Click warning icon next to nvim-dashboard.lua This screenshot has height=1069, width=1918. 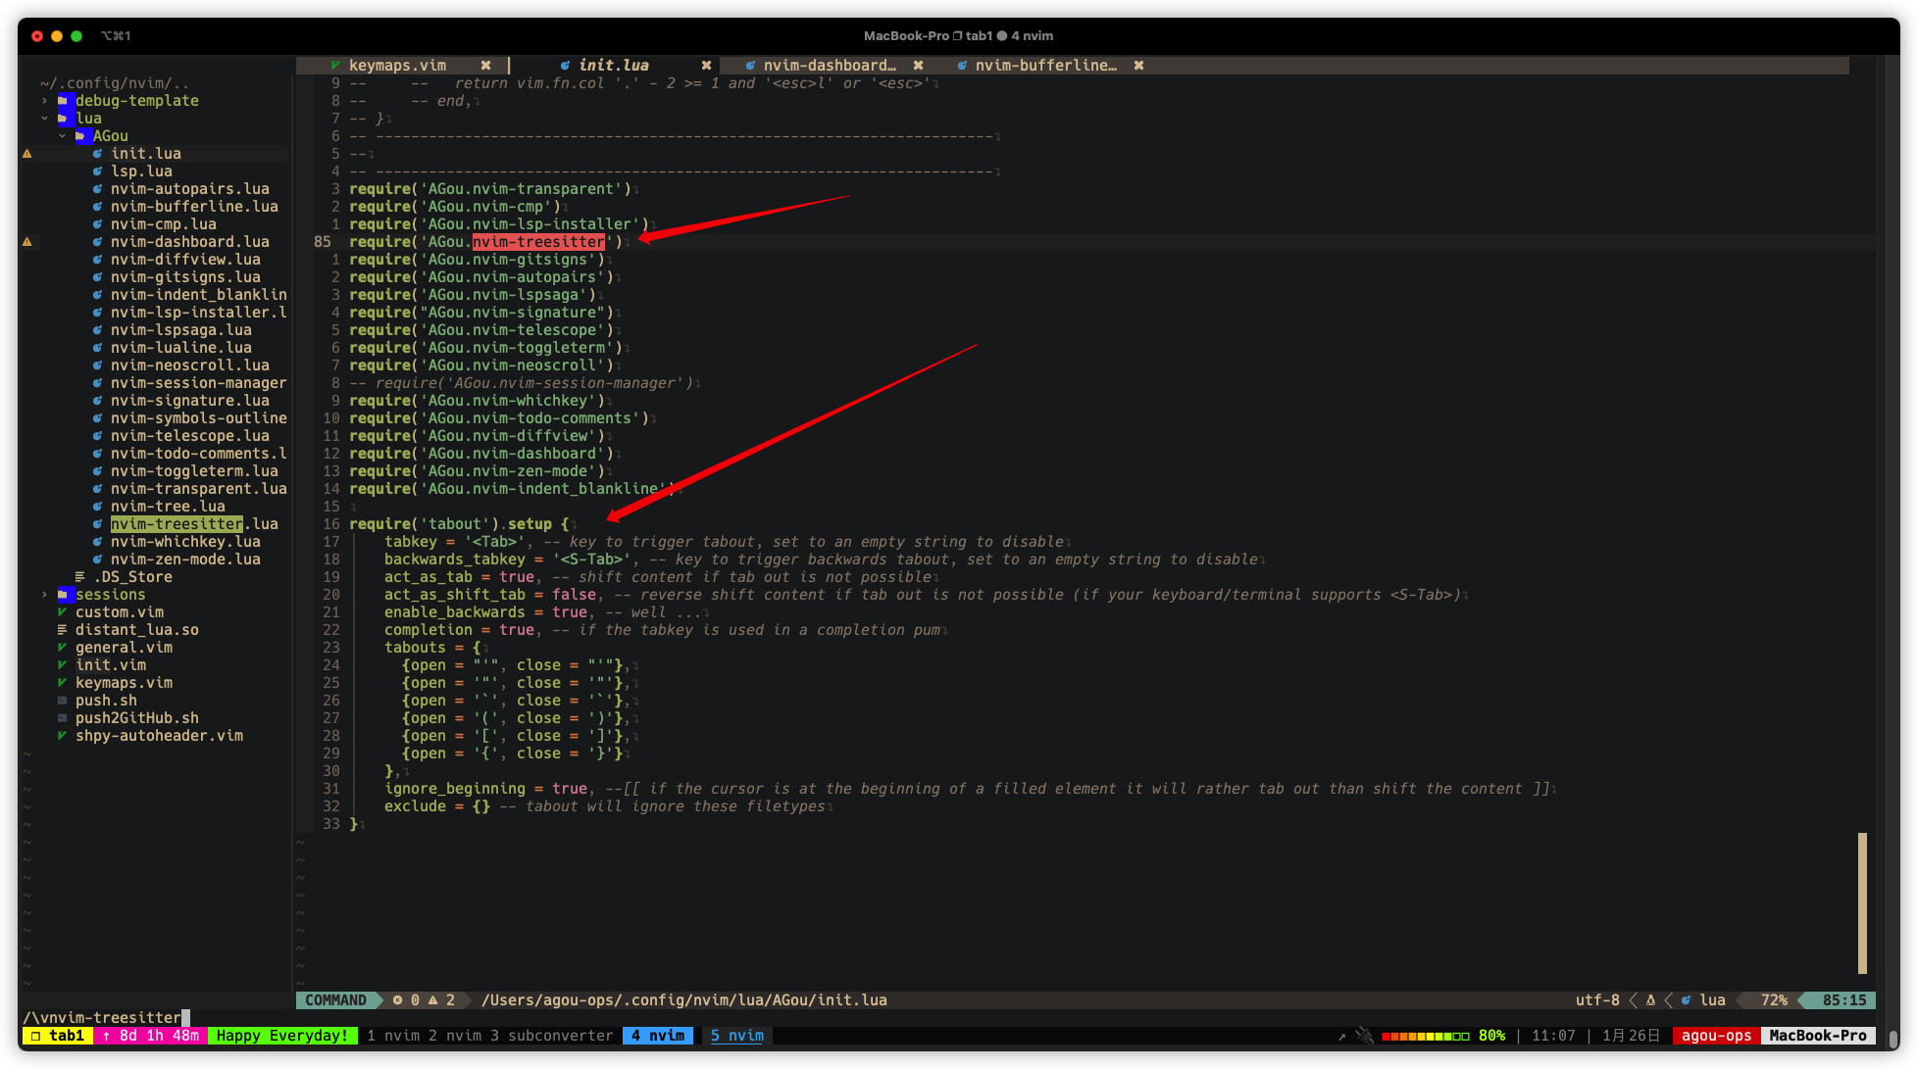pos(26,241)
